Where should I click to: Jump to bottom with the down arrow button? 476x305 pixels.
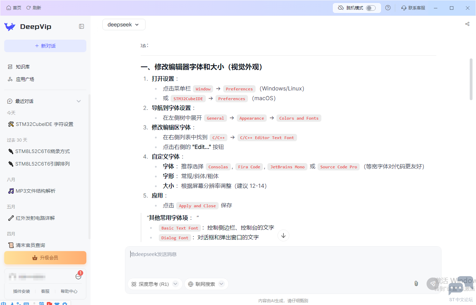point(283,235)
